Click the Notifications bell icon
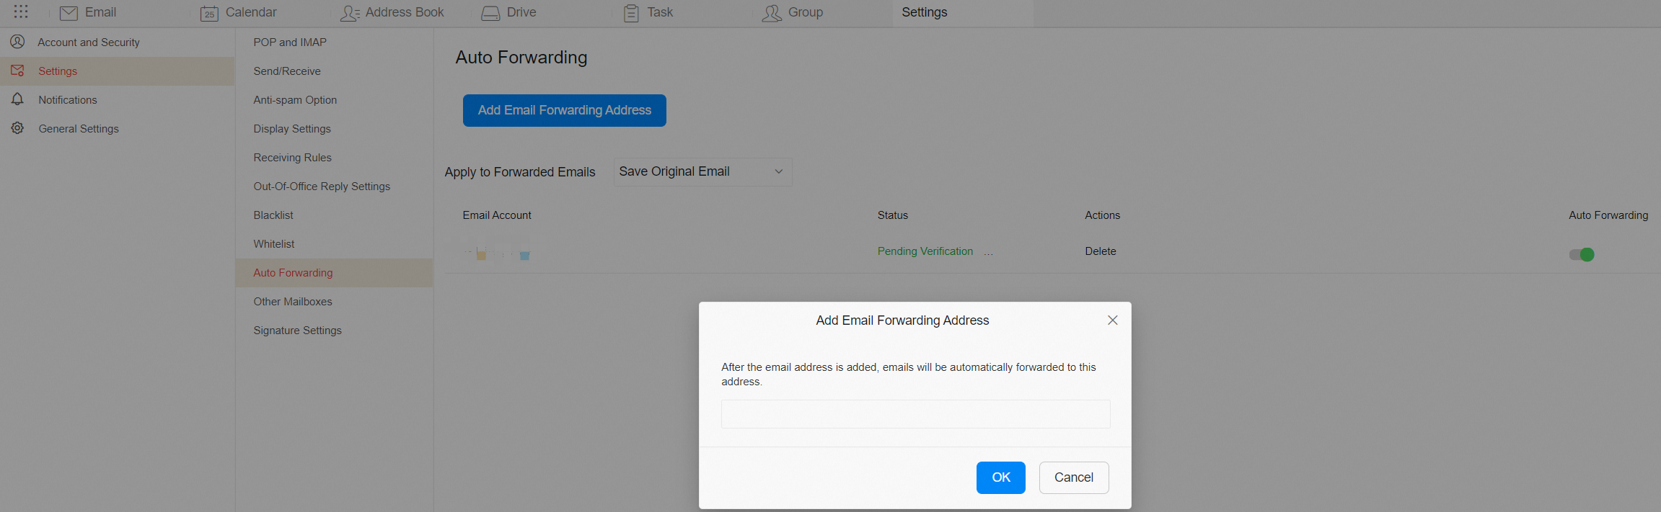 (x=18, y=99)
